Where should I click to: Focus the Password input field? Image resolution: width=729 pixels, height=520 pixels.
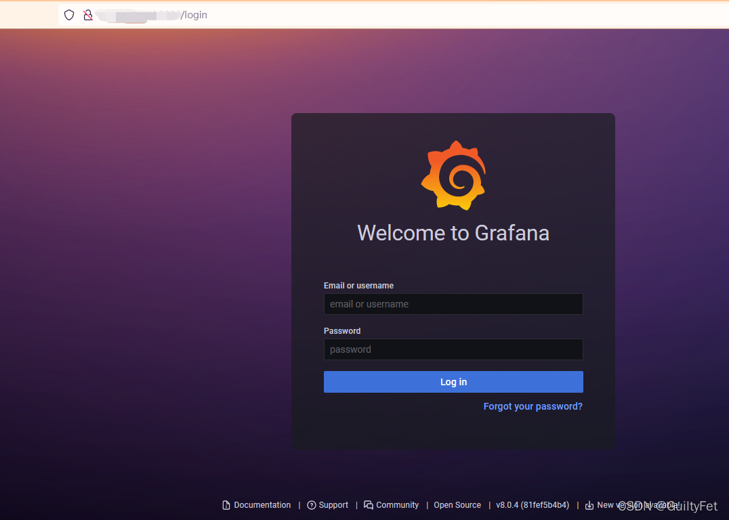(x=453, y=349)
